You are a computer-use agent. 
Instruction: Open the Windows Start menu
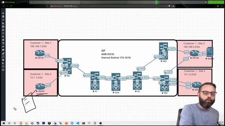tap(4, 123)
